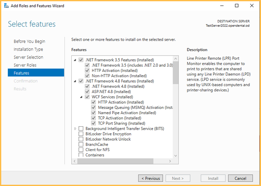Open the Server Selection step

click(x=28, y=57)
